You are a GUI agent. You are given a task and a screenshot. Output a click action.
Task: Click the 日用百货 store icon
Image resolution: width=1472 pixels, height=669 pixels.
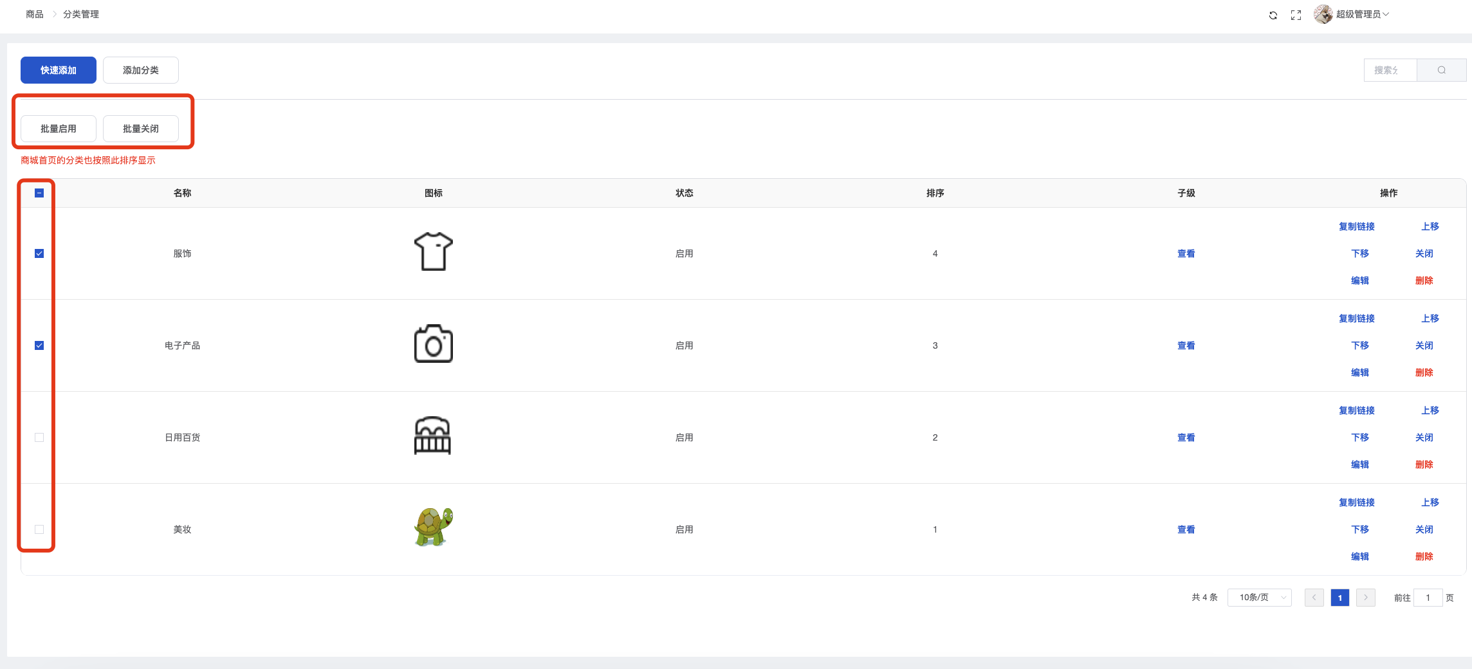pyautogui.click(x=432, y=435)
